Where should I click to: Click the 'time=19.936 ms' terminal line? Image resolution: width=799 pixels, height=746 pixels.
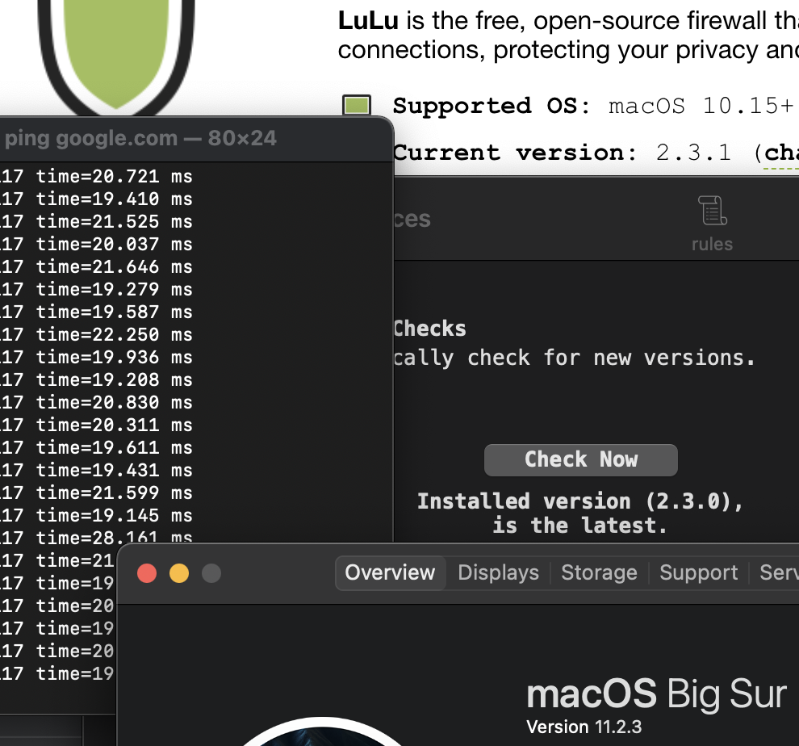pos(114,357)
